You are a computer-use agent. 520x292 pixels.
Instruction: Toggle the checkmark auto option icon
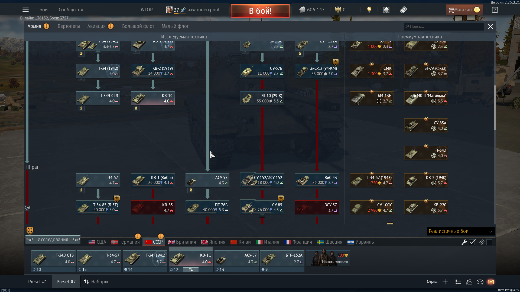coord(472,242)
